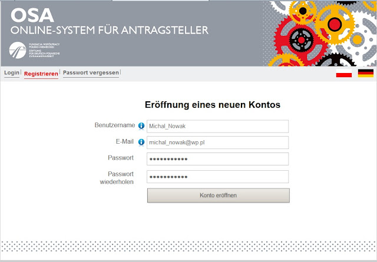Switch language to German flag
Viewport: 377px width, 262px height.
tap(365, 73)
